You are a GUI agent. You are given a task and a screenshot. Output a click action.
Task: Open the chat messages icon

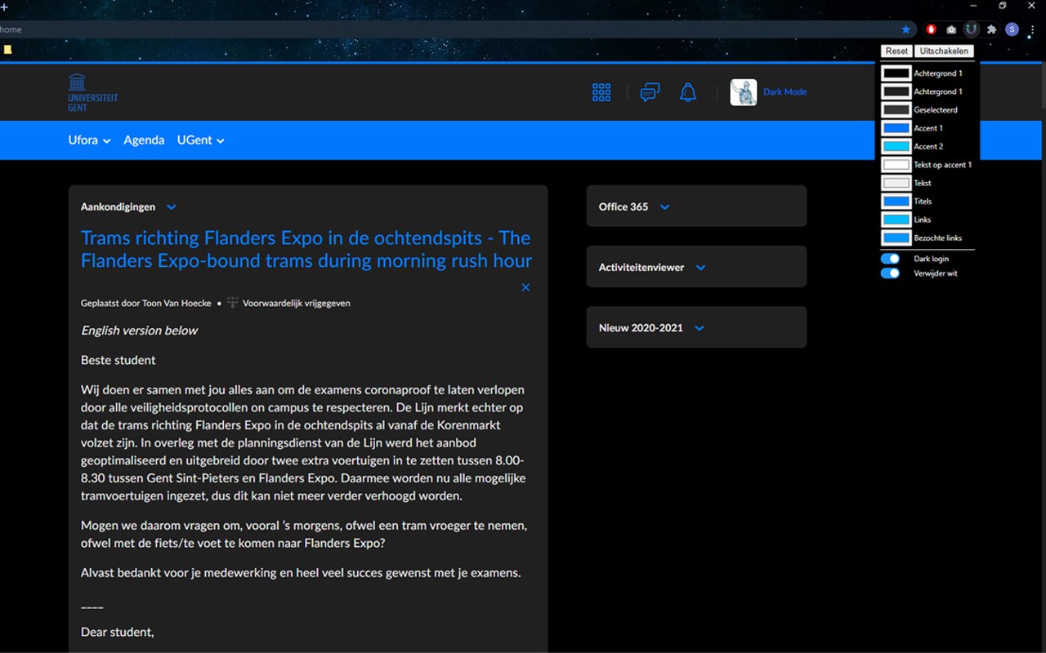(x=650, y=92)
